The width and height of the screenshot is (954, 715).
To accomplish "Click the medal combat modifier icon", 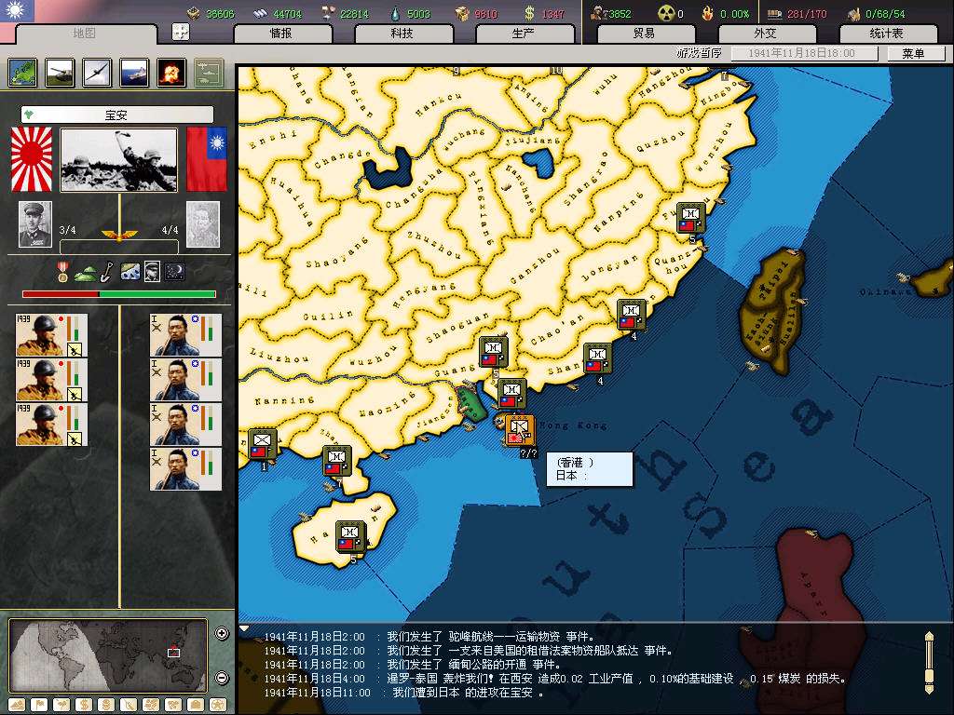I will coord(62,272).
